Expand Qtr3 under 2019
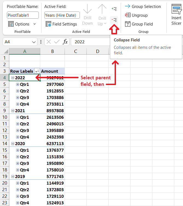The height and width of the screenshot is (206, 183). 18,196
